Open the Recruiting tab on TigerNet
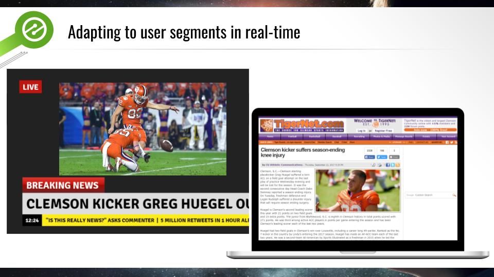Viewport: 494px width, 277px height. pos(359,136)
